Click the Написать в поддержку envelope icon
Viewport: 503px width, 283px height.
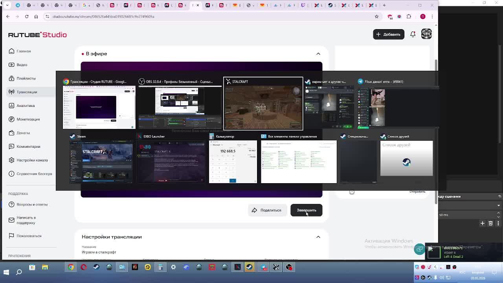pyautogui.click(x=11, y=220)
